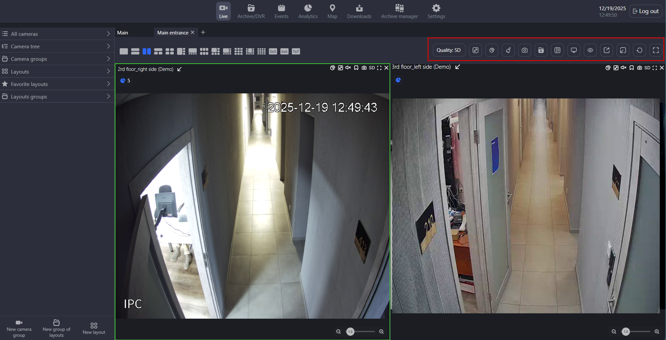This screenshot has width=666, height=340.
Task: Click the folder-play archive icon in toolbar
Action: point(541,50)
